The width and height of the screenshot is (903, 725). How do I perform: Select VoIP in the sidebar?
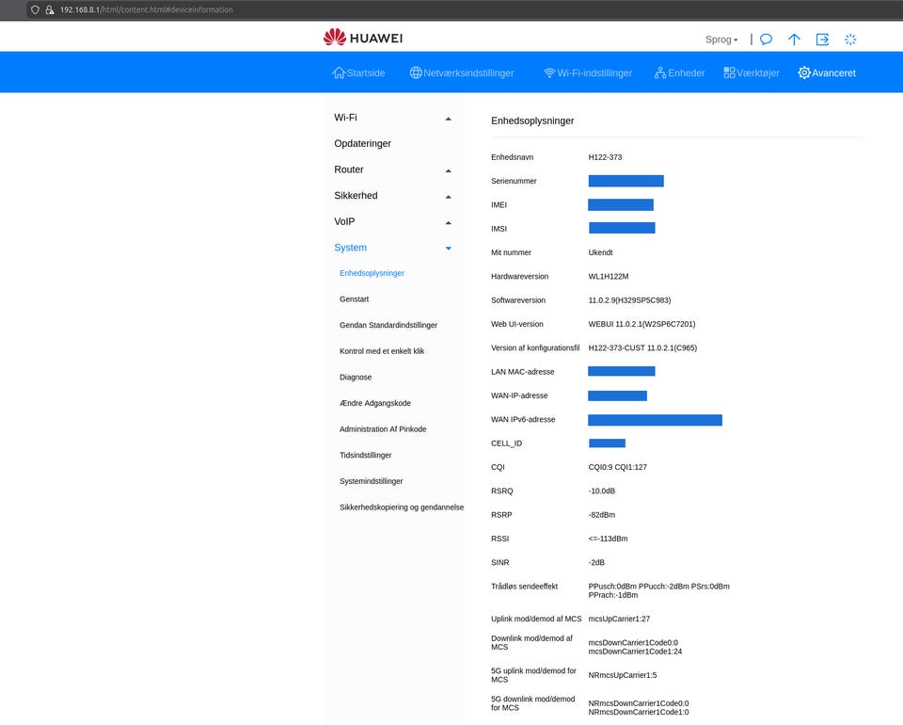click(x=344, y=221)
